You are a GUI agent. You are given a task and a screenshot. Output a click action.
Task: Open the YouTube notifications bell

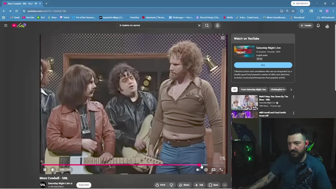point(318,25)
